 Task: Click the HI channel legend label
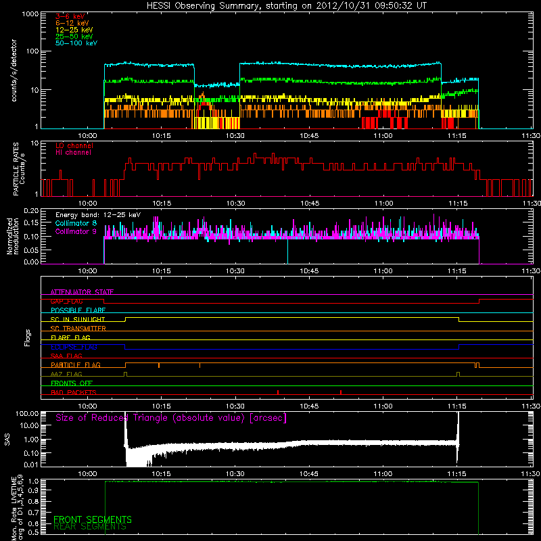(73, 152)
